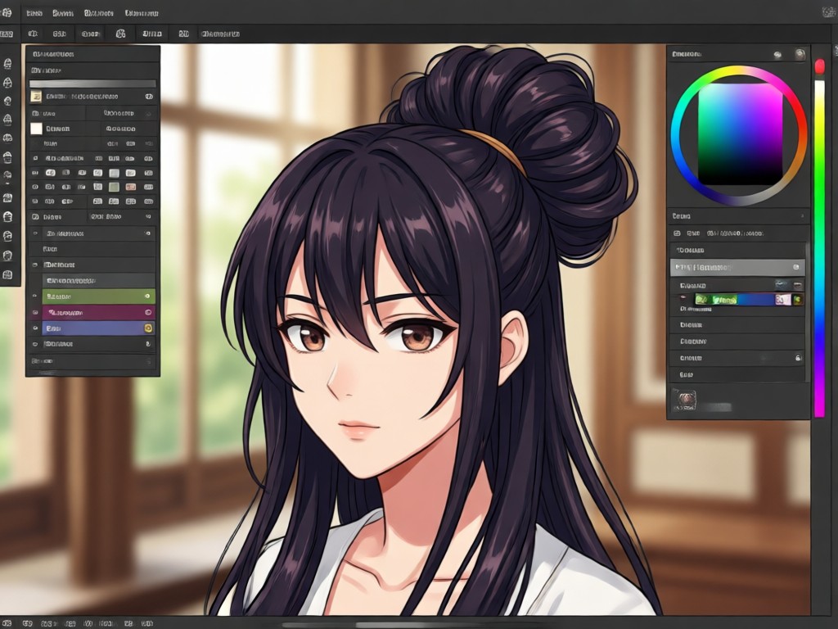Select the highlighted light-gray row in the right panel
The height and width of the screenshot is (629, 838).
pyautogui.click(x=737, y=268)
